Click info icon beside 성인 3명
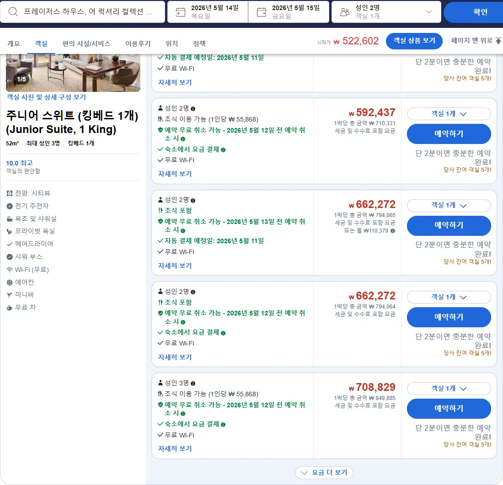This screenshot has height=485, width=503. 193,384
